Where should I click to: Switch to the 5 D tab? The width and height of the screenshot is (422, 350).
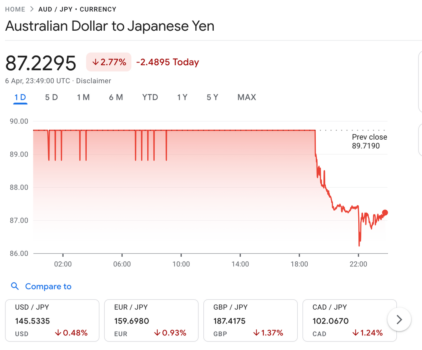point(51,97)
